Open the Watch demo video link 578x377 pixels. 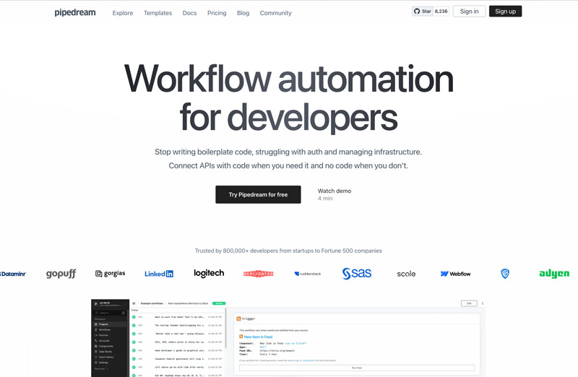point(335,191)
